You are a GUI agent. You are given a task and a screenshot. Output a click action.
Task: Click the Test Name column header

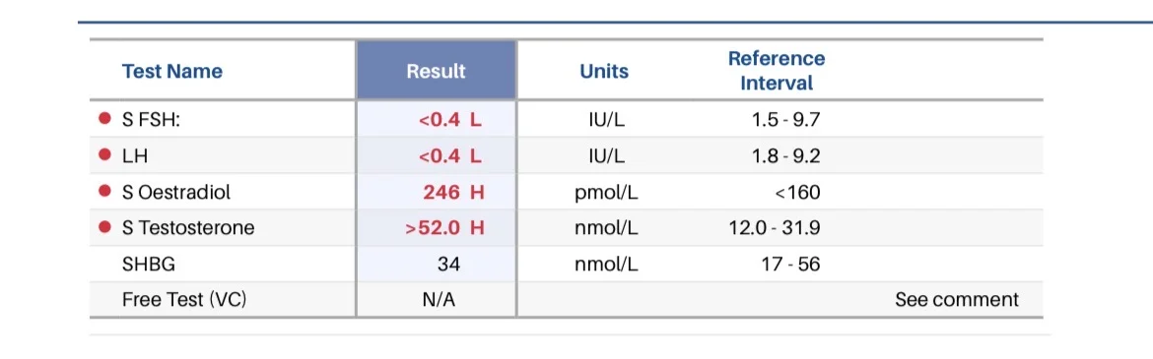(172, 71)
